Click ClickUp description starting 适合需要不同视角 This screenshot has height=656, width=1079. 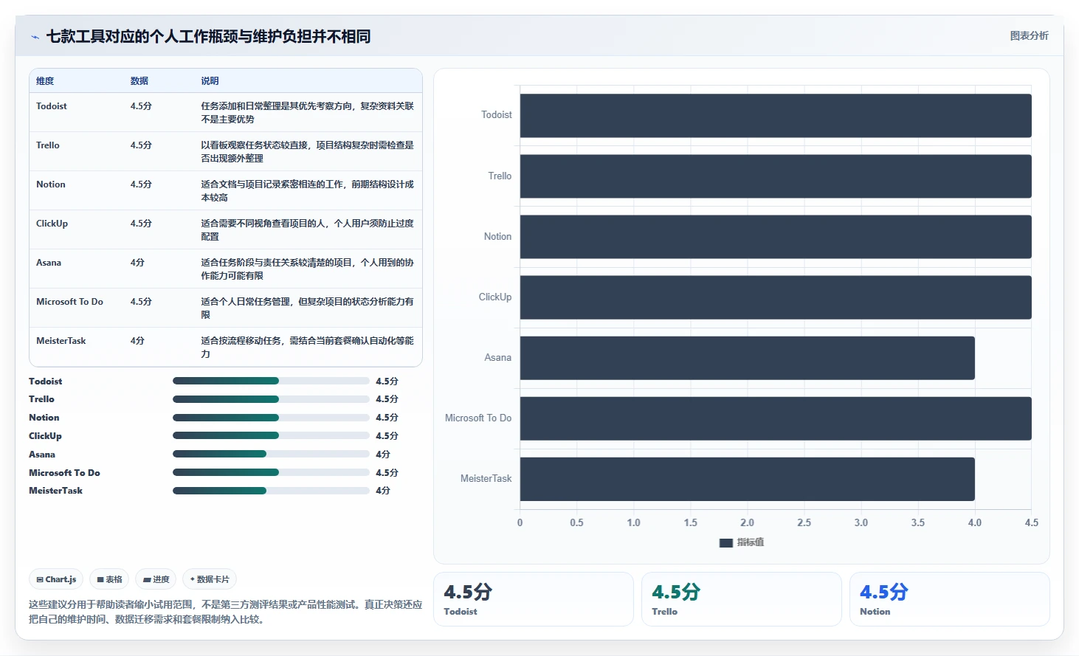(308, 229)
